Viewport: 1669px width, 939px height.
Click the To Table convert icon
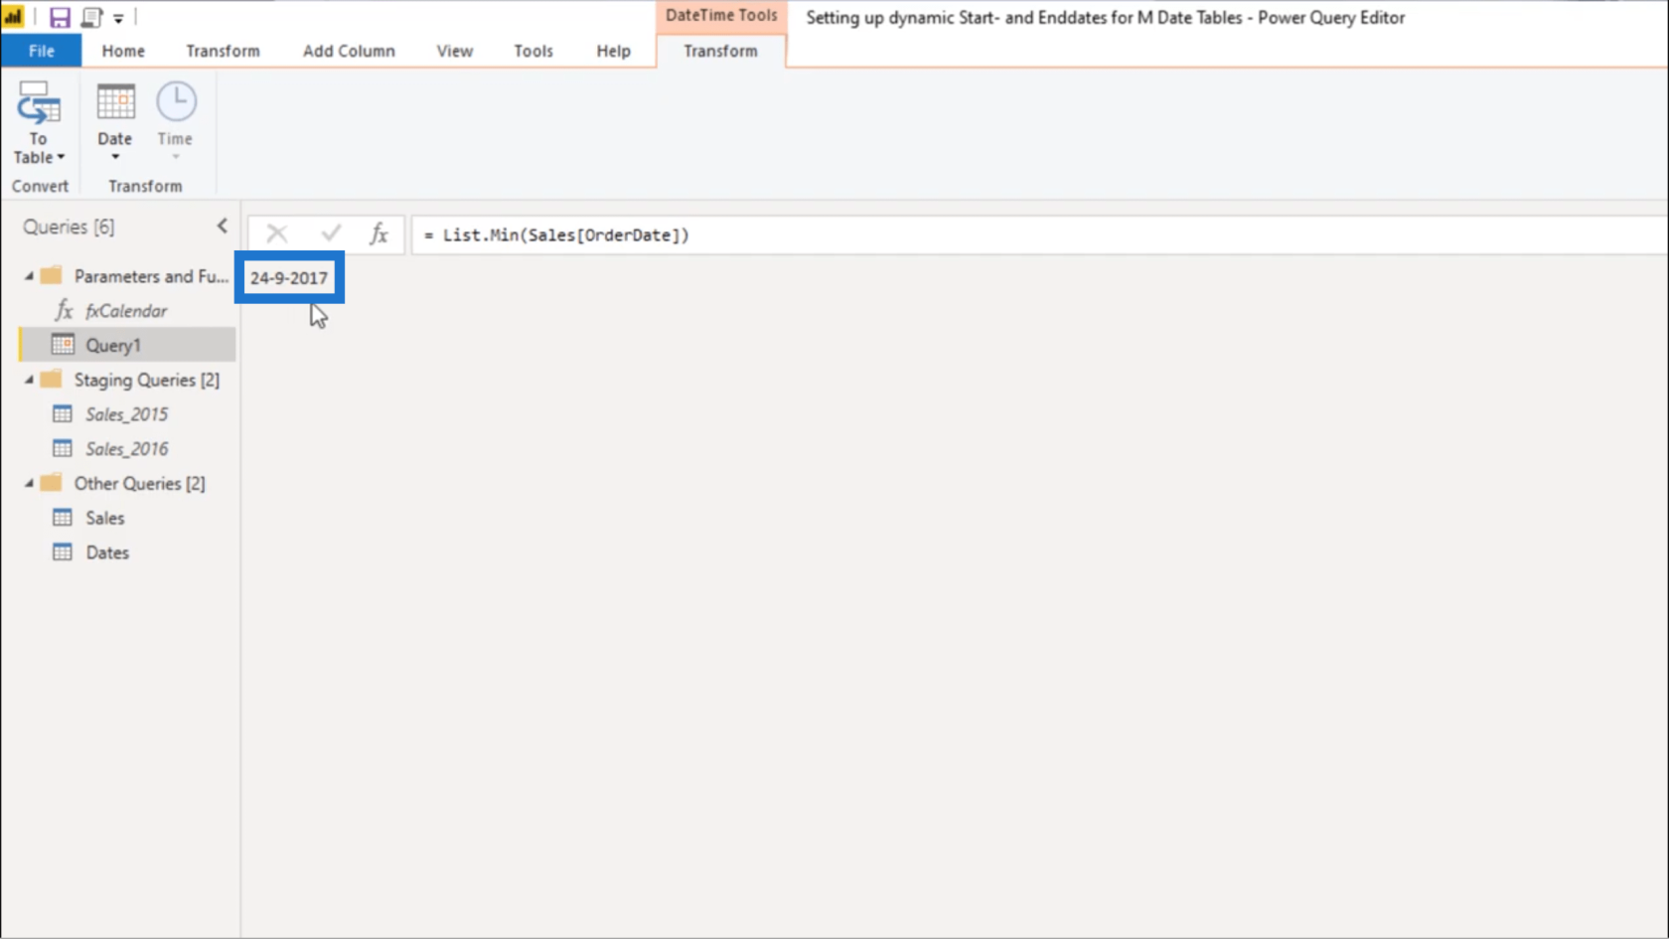click(x=38, y=103)
